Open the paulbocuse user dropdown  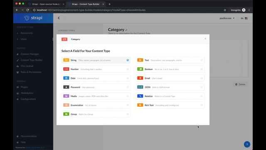click(x=227, y=18)
